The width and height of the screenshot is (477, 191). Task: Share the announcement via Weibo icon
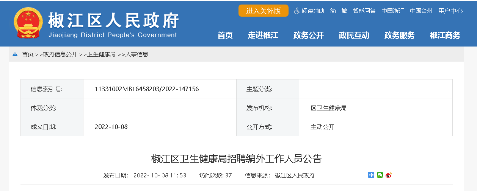click(x=388, y=175)
